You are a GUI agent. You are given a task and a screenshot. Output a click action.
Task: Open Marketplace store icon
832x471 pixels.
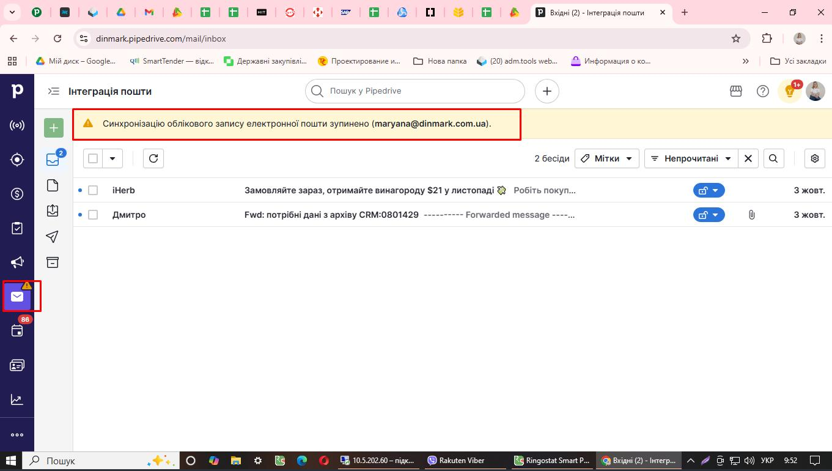pyautogui.click(x=736, y=91)
